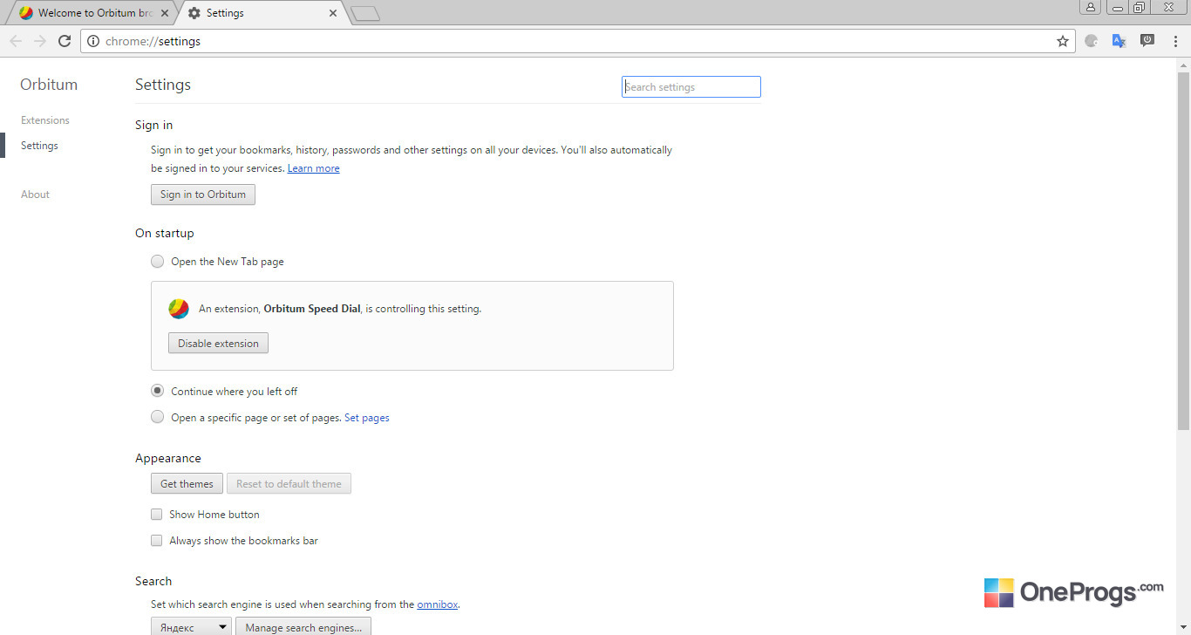Click the Orbitum heading in the sidebar
The image size is (1191, 635).
pos(49,85)
